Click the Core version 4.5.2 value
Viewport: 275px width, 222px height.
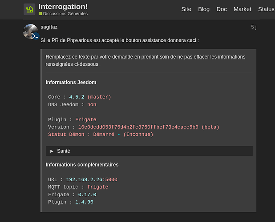pyautogui.click(x=77, y=97)
